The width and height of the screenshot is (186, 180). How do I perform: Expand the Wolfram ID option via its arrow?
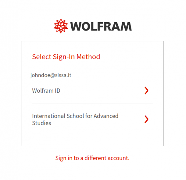(x=146, y=90)
